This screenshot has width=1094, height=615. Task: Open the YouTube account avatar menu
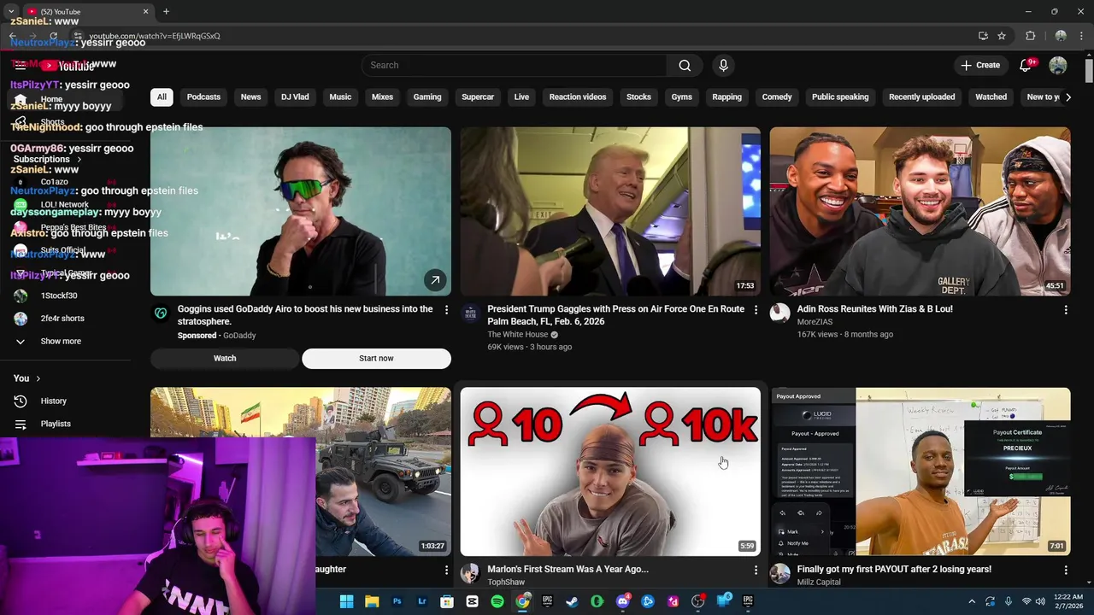click(x=1058, y=65)
